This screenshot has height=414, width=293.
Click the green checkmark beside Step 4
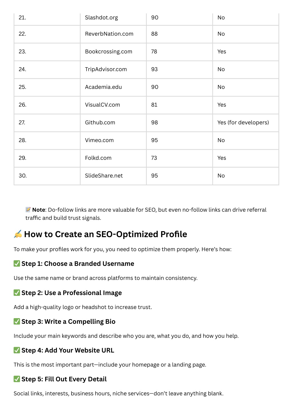[x=17, y=350]
